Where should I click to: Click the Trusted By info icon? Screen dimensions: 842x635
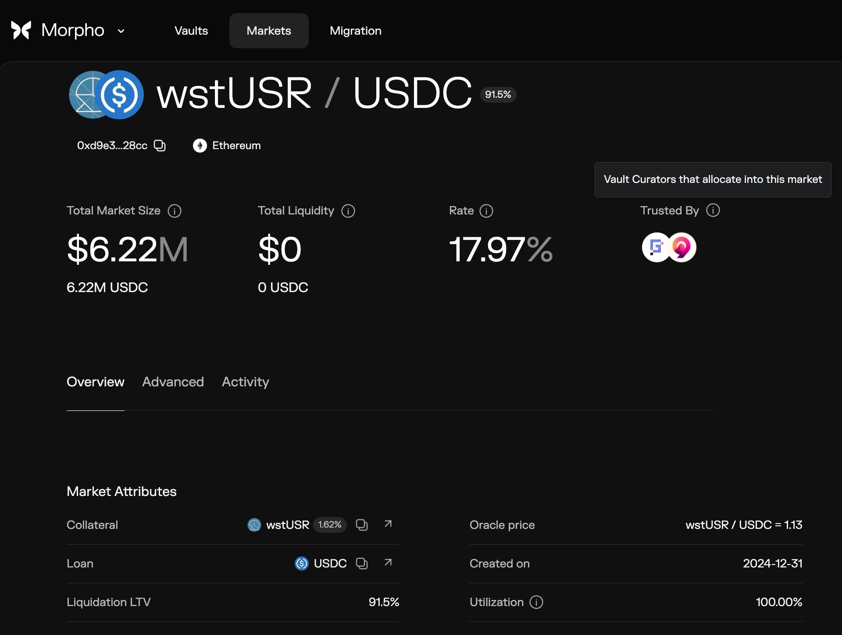tap(713, 210)
